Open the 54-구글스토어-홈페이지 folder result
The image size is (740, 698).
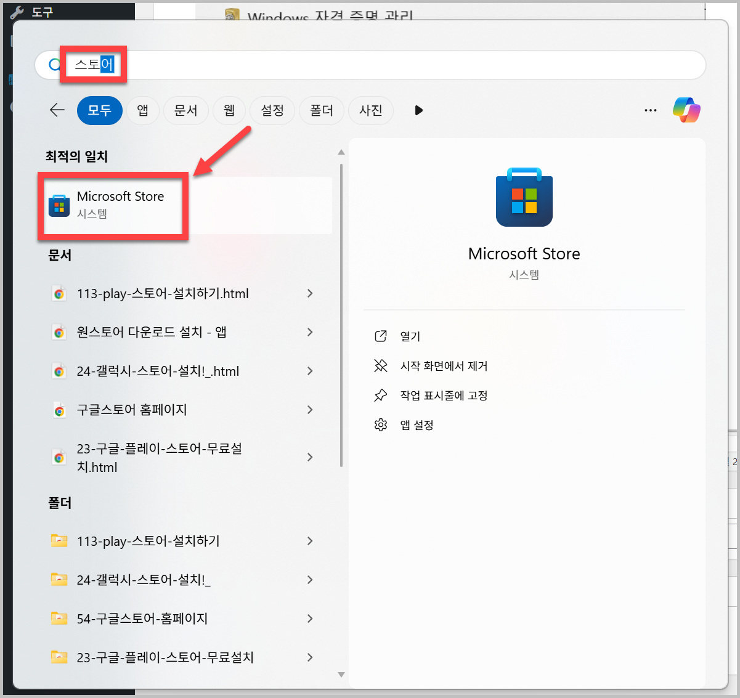[142, 619]
